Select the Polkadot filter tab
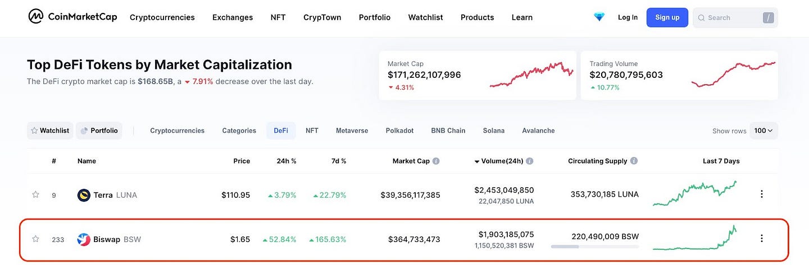Screen dimensions: 809x265 pyautogui.click(x=399, y=131)
